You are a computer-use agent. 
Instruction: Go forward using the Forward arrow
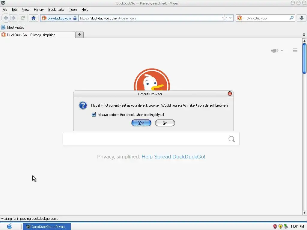click(13, 18)
